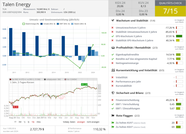
Task: Click the red X beside Umsatzwachstum 5 Jahre
Action: pyautogui.click(x=113, y=28)
